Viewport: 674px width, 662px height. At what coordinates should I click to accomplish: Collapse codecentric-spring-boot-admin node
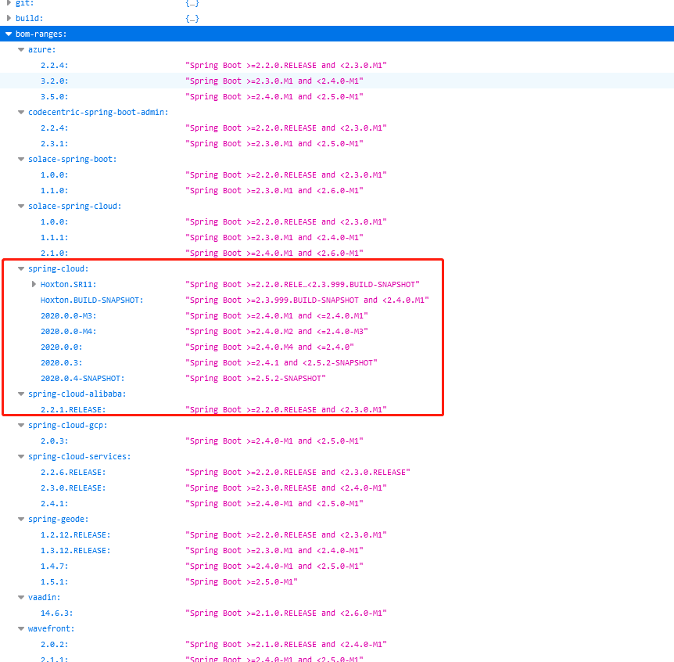21,112
